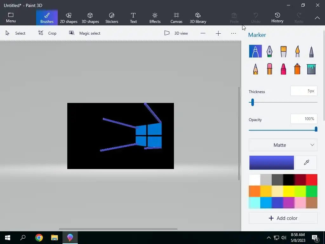Pick the light cyan color swatch
This screenshot has width=325, height=244.
point(255,202)
